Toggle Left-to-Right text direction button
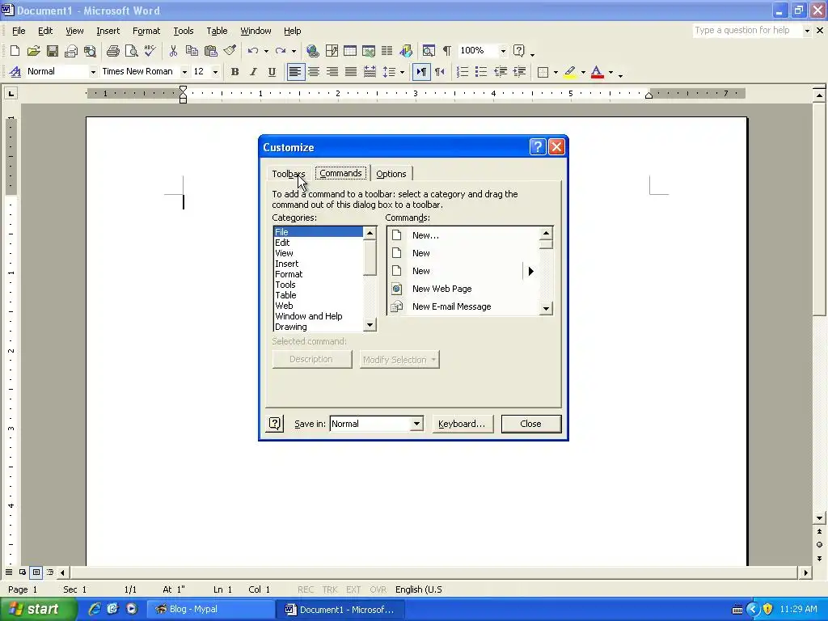 tap(420, 72)
